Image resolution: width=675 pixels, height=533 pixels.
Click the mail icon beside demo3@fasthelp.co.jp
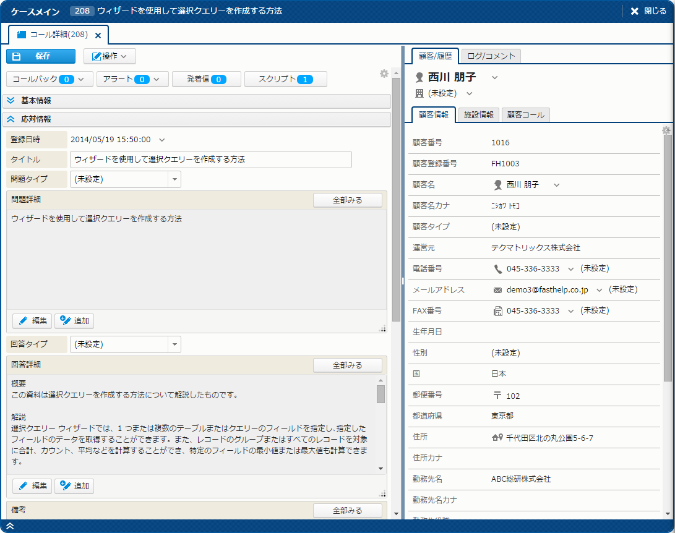coord(497,290)
